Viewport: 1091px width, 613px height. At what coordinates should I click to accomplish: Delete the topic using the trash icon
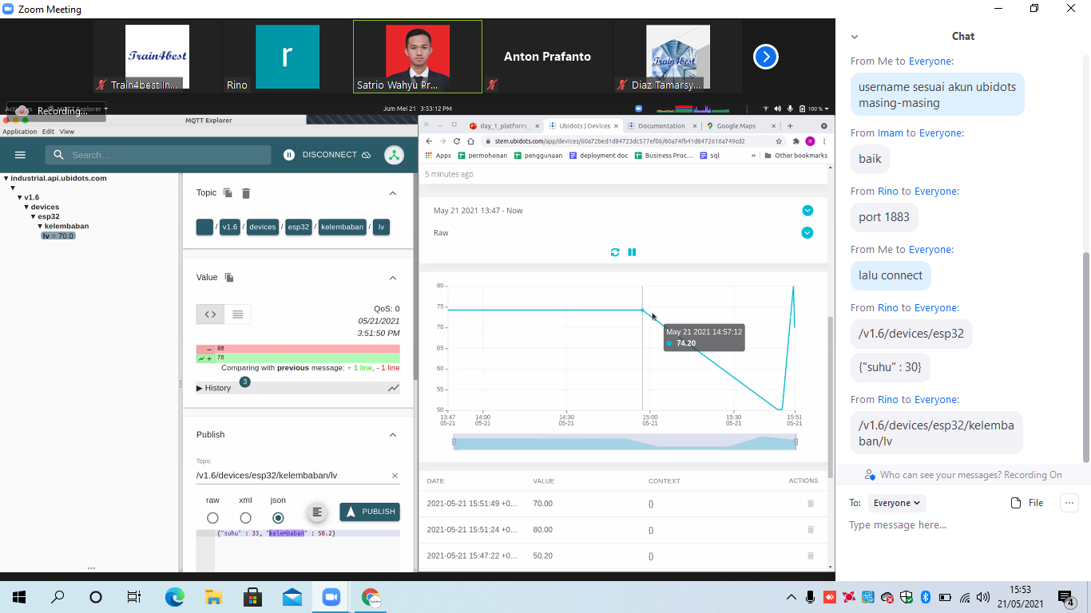pyautogui.click(x=246, y=193)
